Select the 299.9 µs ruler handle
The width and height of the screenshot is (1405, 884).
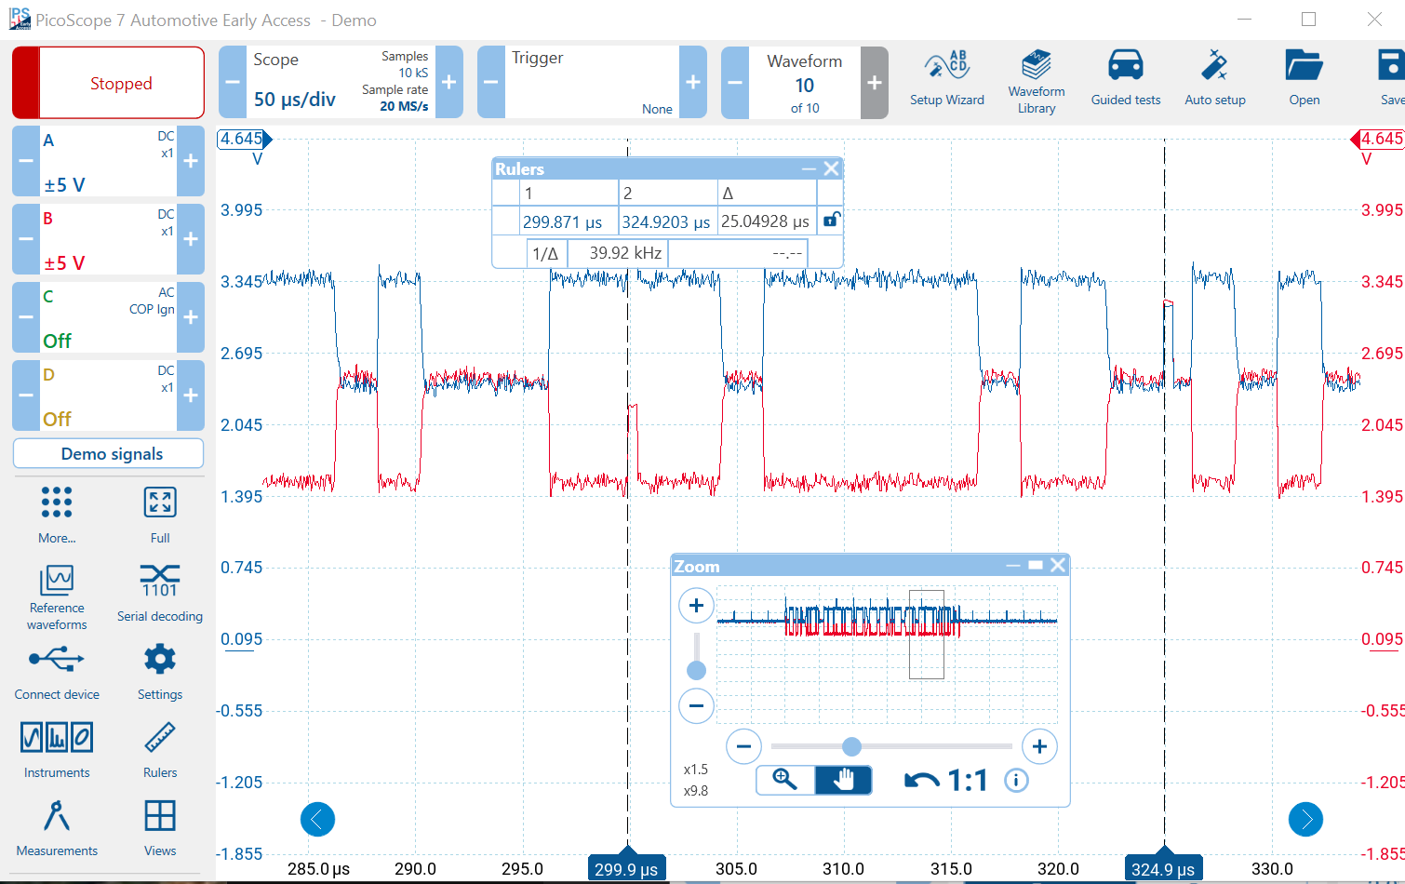(x=627, y=865)
